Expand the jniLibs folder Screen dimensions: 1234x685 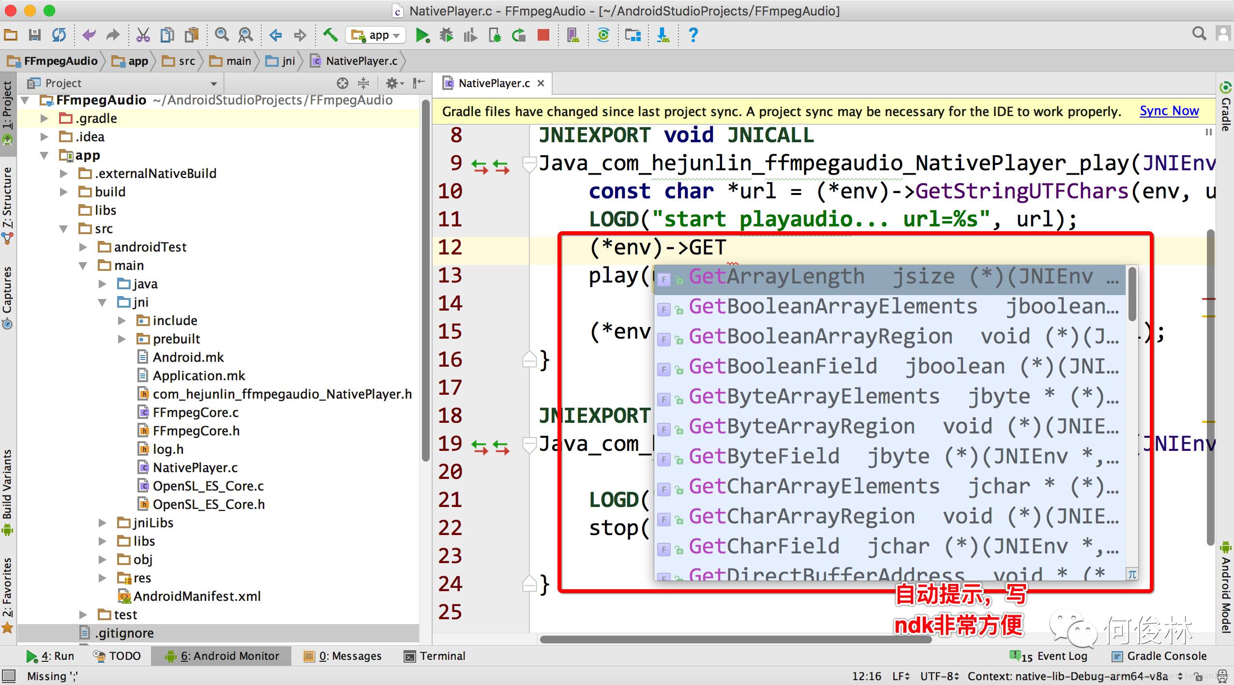[102, 523]
